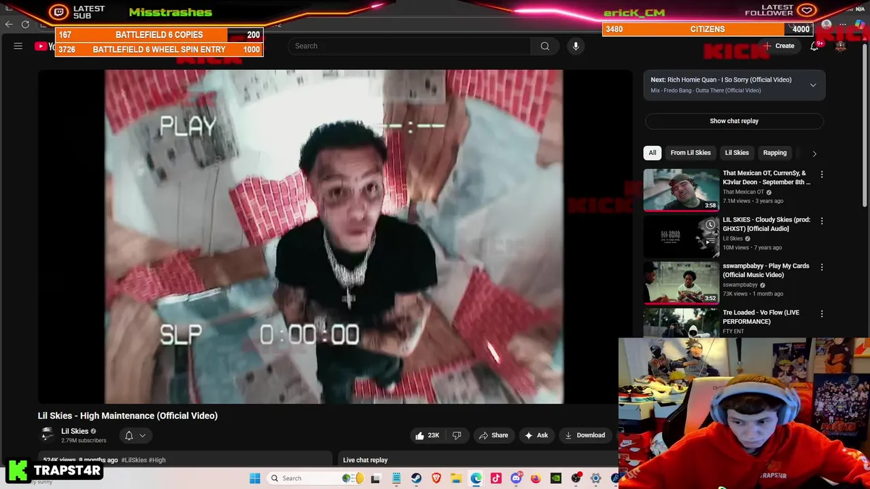Open more options for That Mexican OT video
Screen dimensions: 870x489
point(822,175)
